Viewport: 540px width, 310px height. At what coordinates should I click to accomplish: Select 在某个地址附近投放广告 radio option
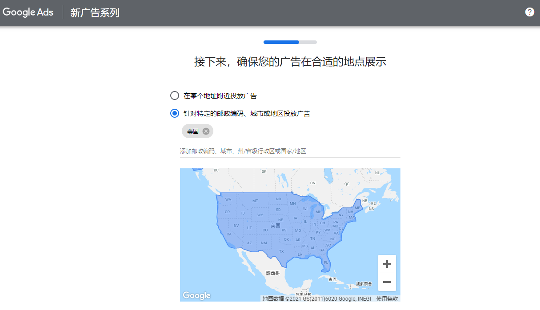pos(175,95)
